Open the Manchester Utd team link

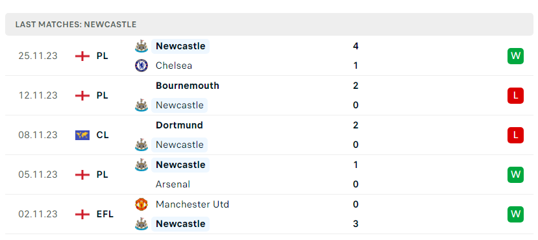coord(192,204)
